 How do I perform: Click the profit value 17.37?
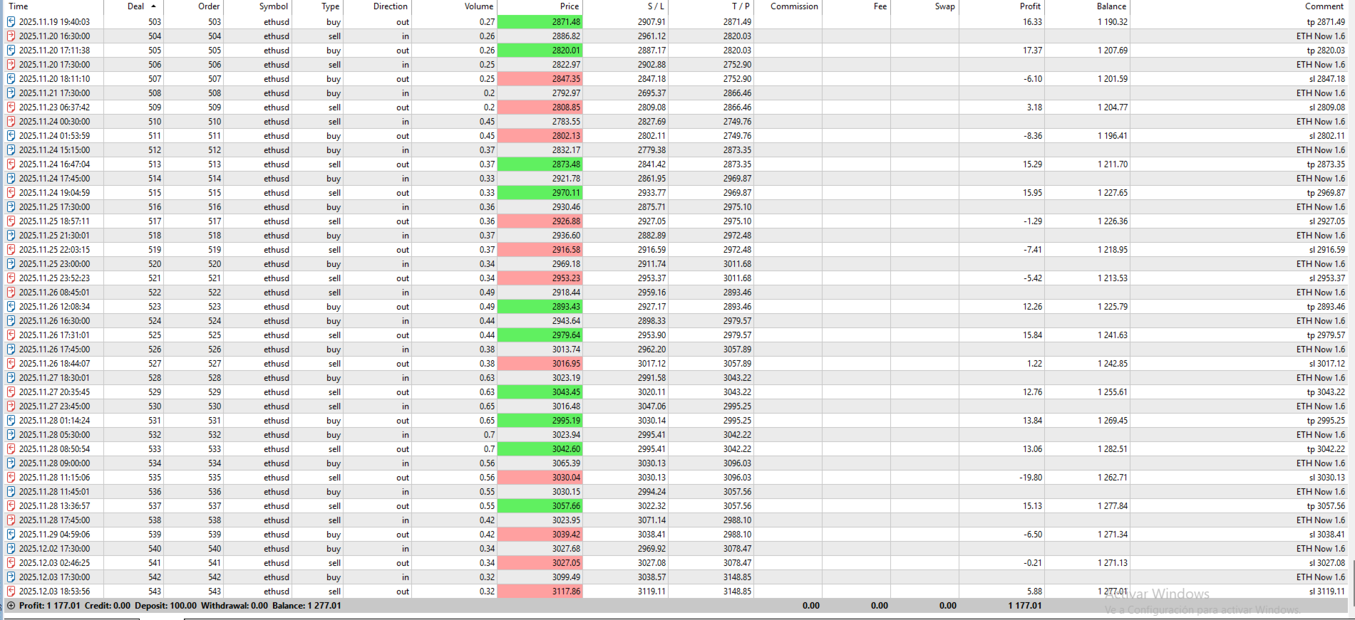1032,51
